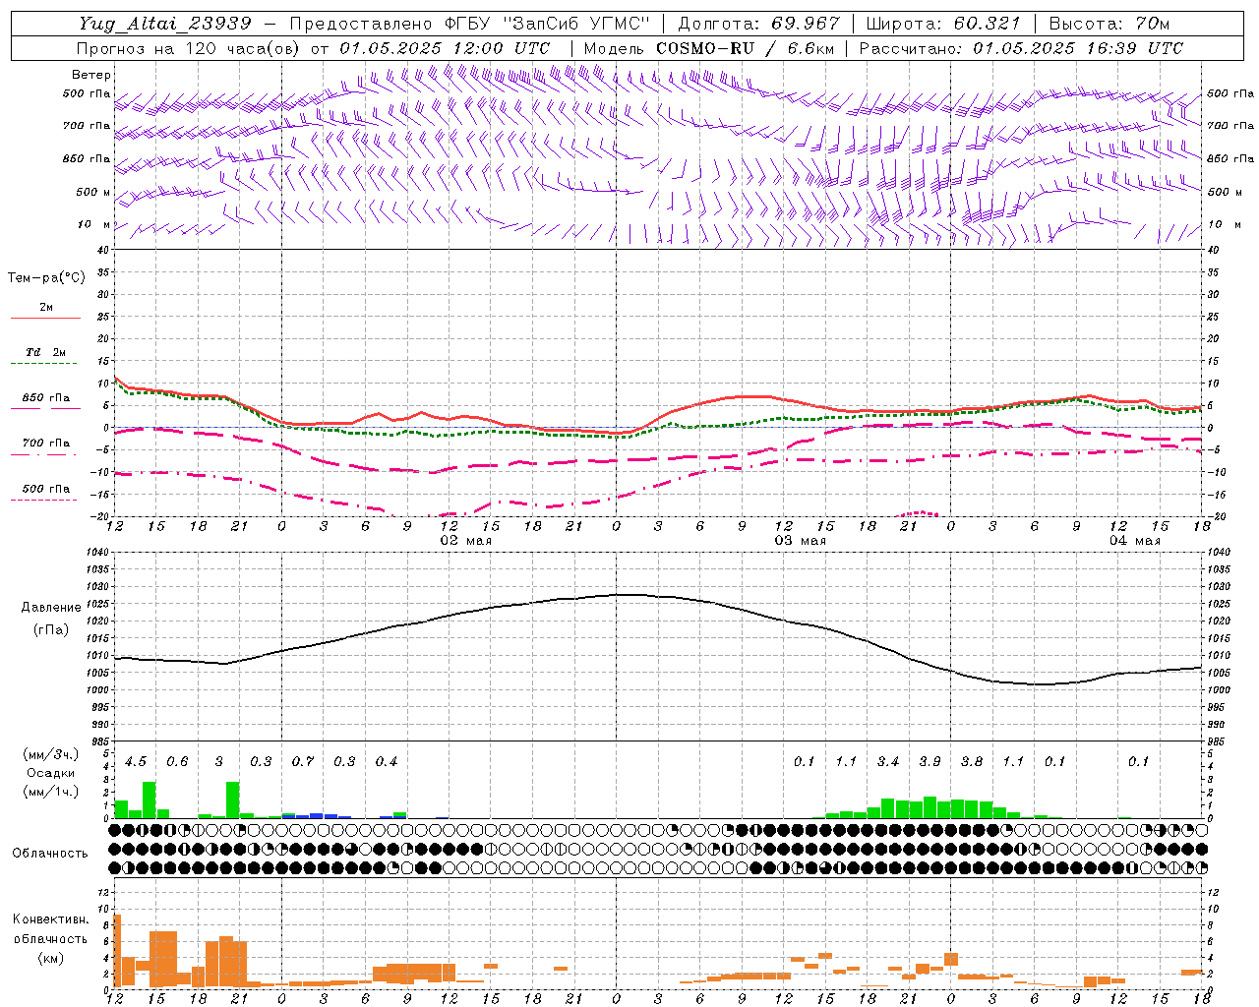1259x1007 pixels.
Task: Select the latitude value 60.321
Action: (x=988, y=24)
